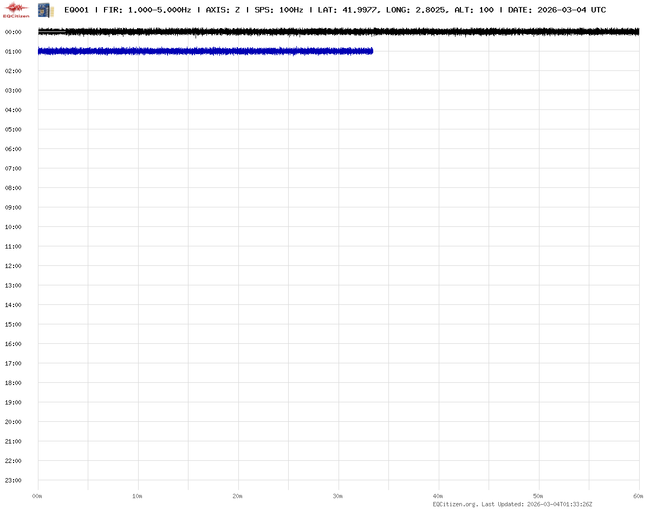Click the AXIS Z label in header
The width and height of the screenshot is (650, 509).
point(223,10)
